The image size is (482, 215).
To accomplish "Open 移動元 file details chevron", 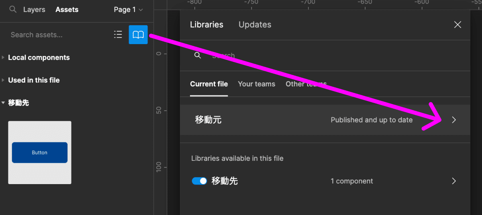I will [x=454, y=120].
